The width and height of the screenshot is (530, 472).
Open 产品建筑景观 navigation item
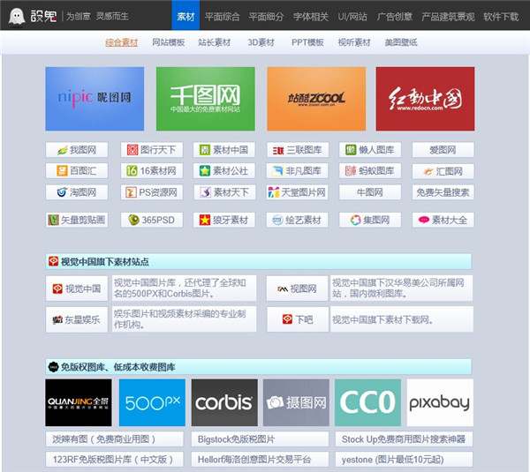point(448,17)
